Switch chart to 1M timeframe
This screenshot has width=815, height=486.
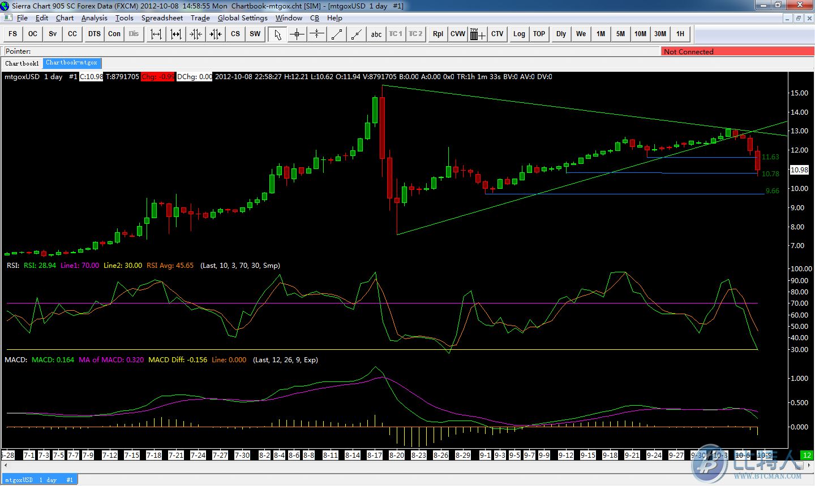601,34
